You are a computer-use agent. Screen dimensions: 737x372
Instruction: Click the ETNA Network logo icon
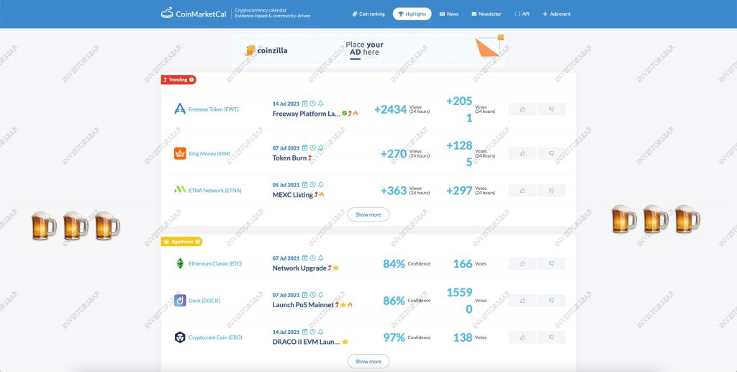point(180,190)
